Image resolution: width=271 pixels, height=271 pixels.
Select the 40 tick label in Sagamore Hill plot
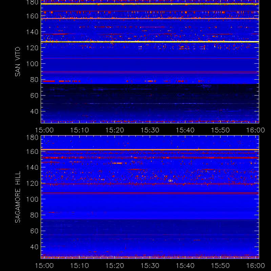tap(34, 247)
